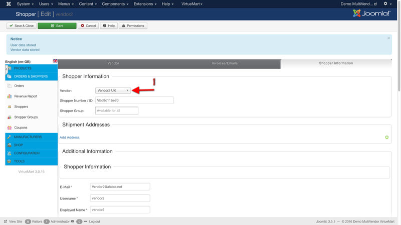401x225 pixels.
Task: Open the Help menu in top bar
Action: tap(167, 4)
